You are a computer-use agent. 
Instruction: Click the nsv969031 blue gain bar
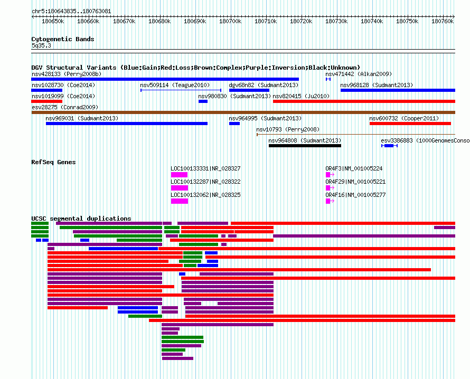point(127,124)
